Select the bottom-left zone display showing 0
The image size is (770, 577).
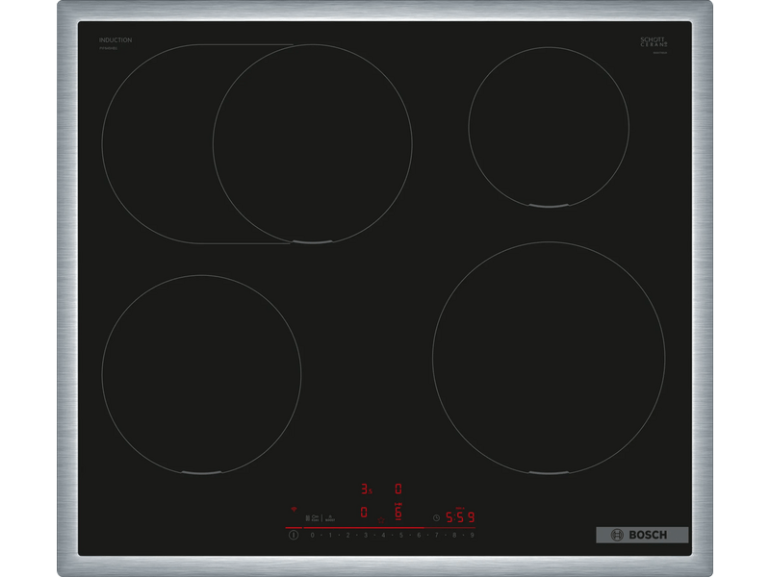(364, 513)
